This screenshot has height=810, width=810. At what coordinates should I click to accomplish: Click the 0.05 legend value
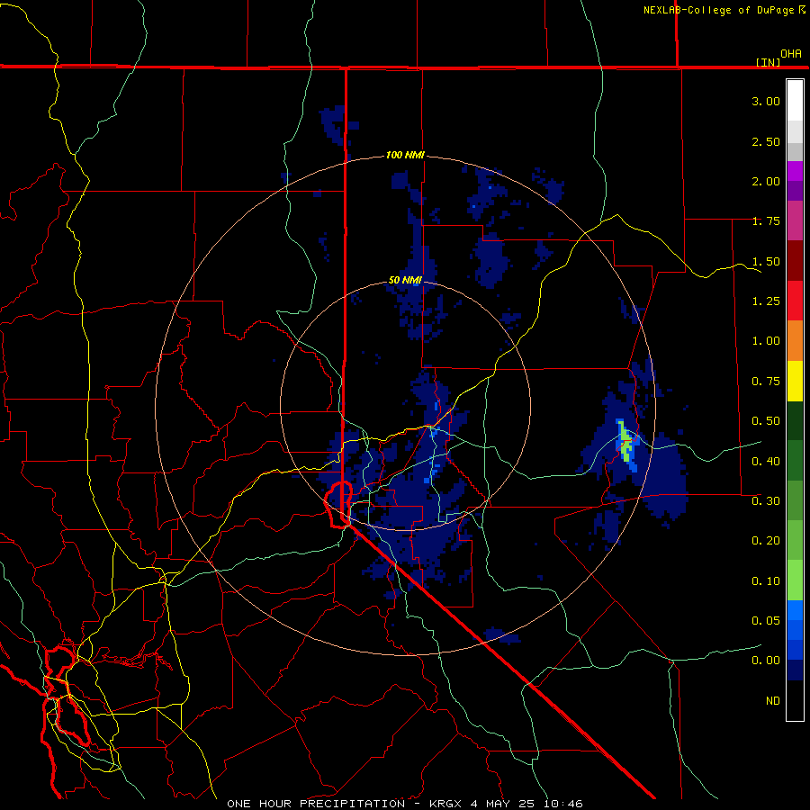coord(766,620)
